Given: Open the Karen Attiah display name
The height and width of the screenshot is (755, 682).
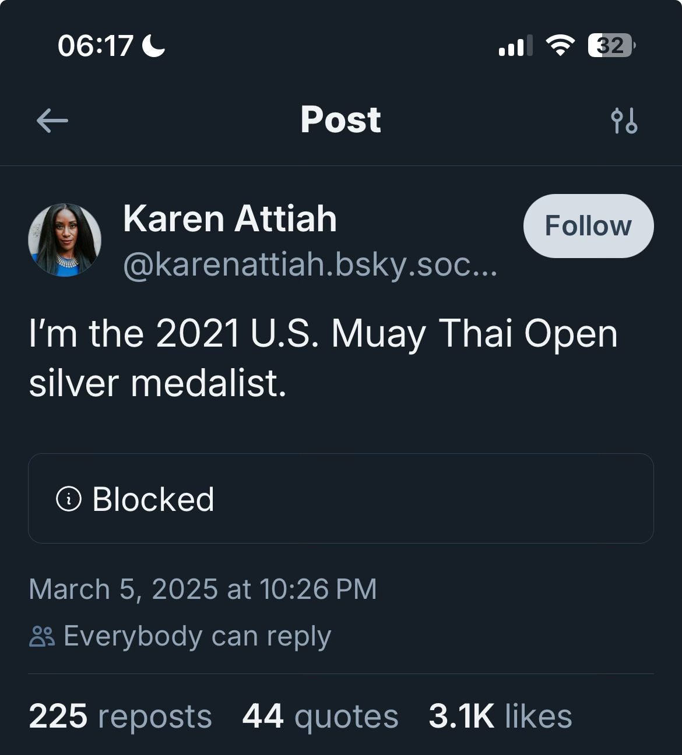Looking at the screenshot, I should pyautogui.click(x=230, y=219).
